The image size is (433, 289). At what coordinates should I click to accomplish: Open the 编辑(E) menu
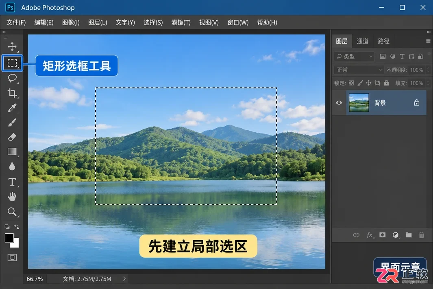click(x=44, y=22)
